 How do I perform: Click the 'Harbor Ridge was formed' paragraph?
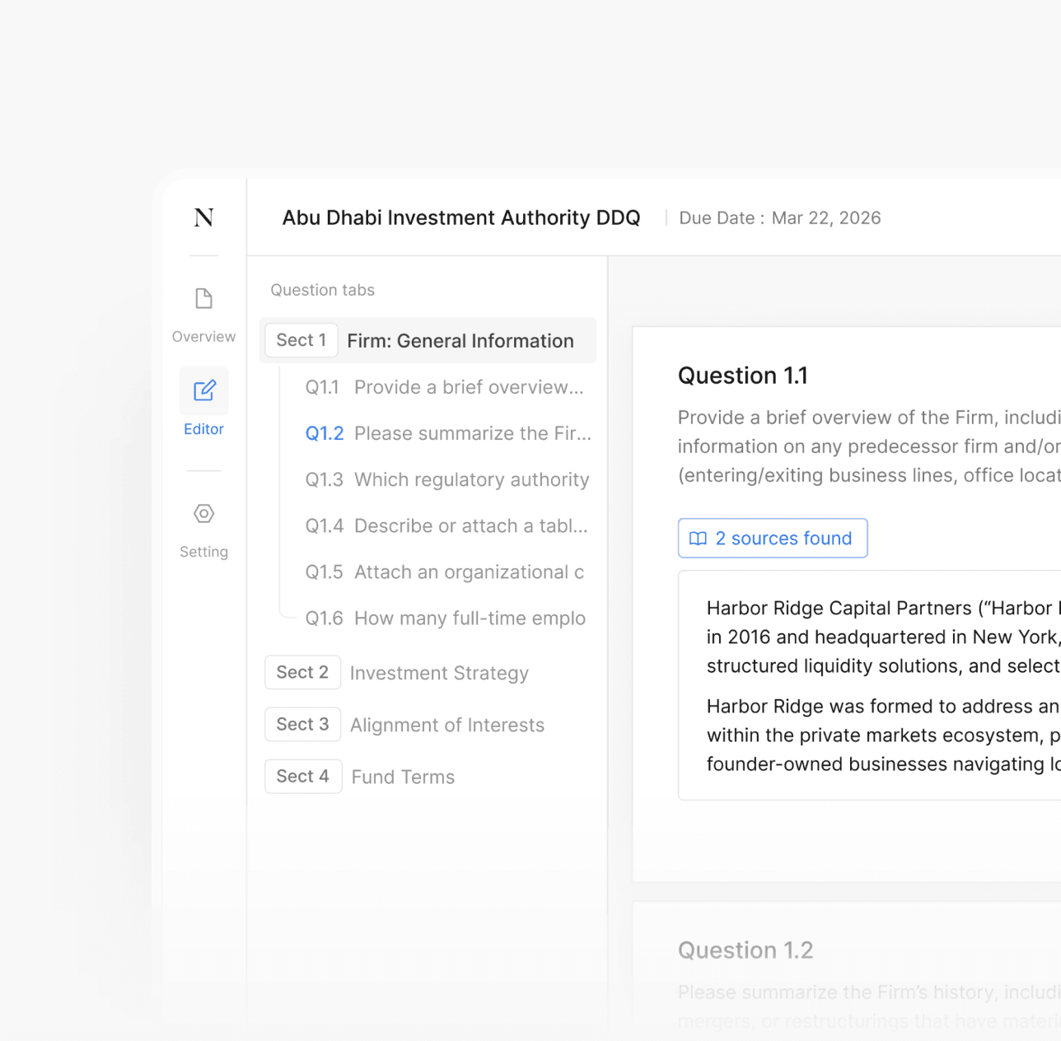coord(883,735)
